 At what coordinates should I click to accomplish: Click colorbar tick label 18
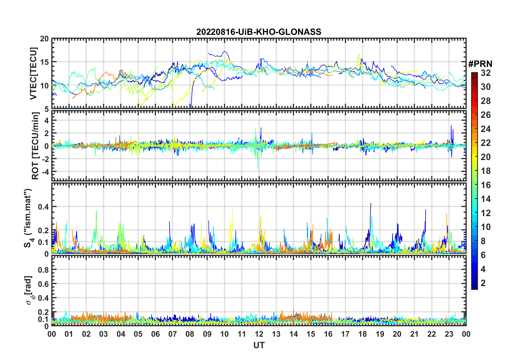coord(486,171)
